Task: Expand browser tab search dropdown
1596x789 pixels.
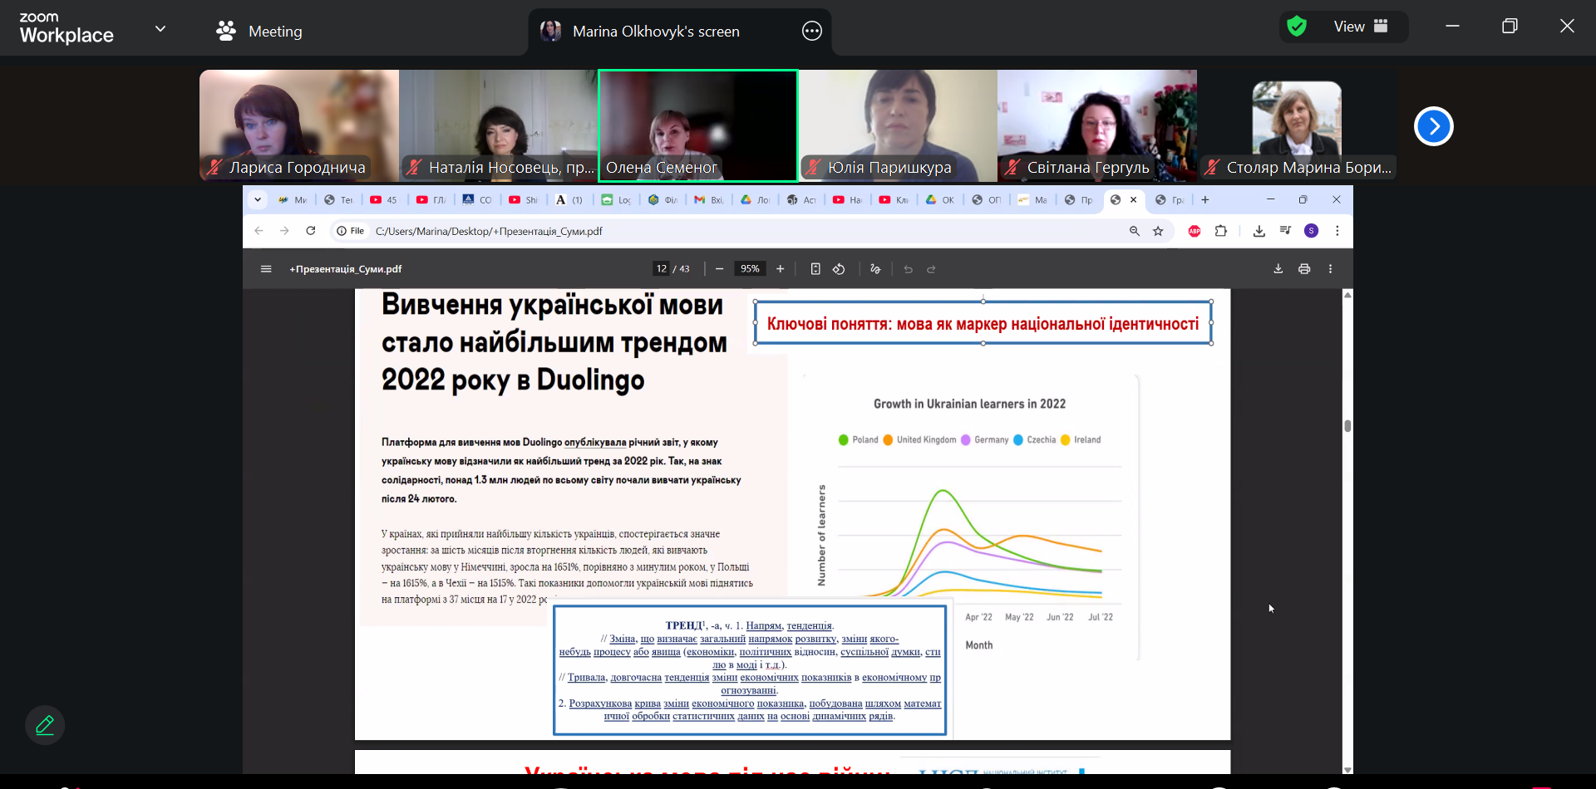Action: click(x=258, y=199)
